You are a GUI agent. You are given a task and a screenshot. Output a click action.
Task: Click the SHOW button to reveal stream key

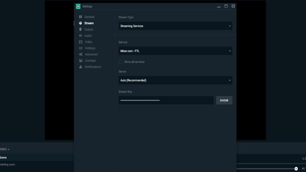click(224, 100)
